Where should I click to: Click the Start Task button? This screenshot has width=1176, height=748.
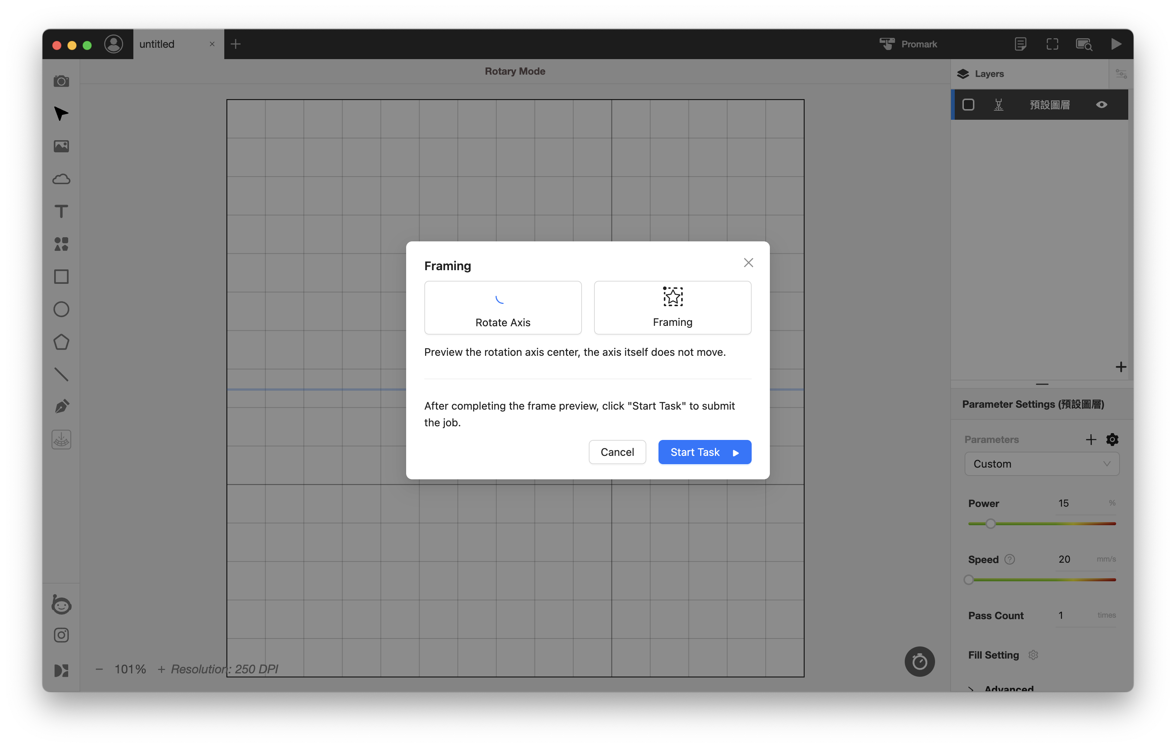point(705,452)
